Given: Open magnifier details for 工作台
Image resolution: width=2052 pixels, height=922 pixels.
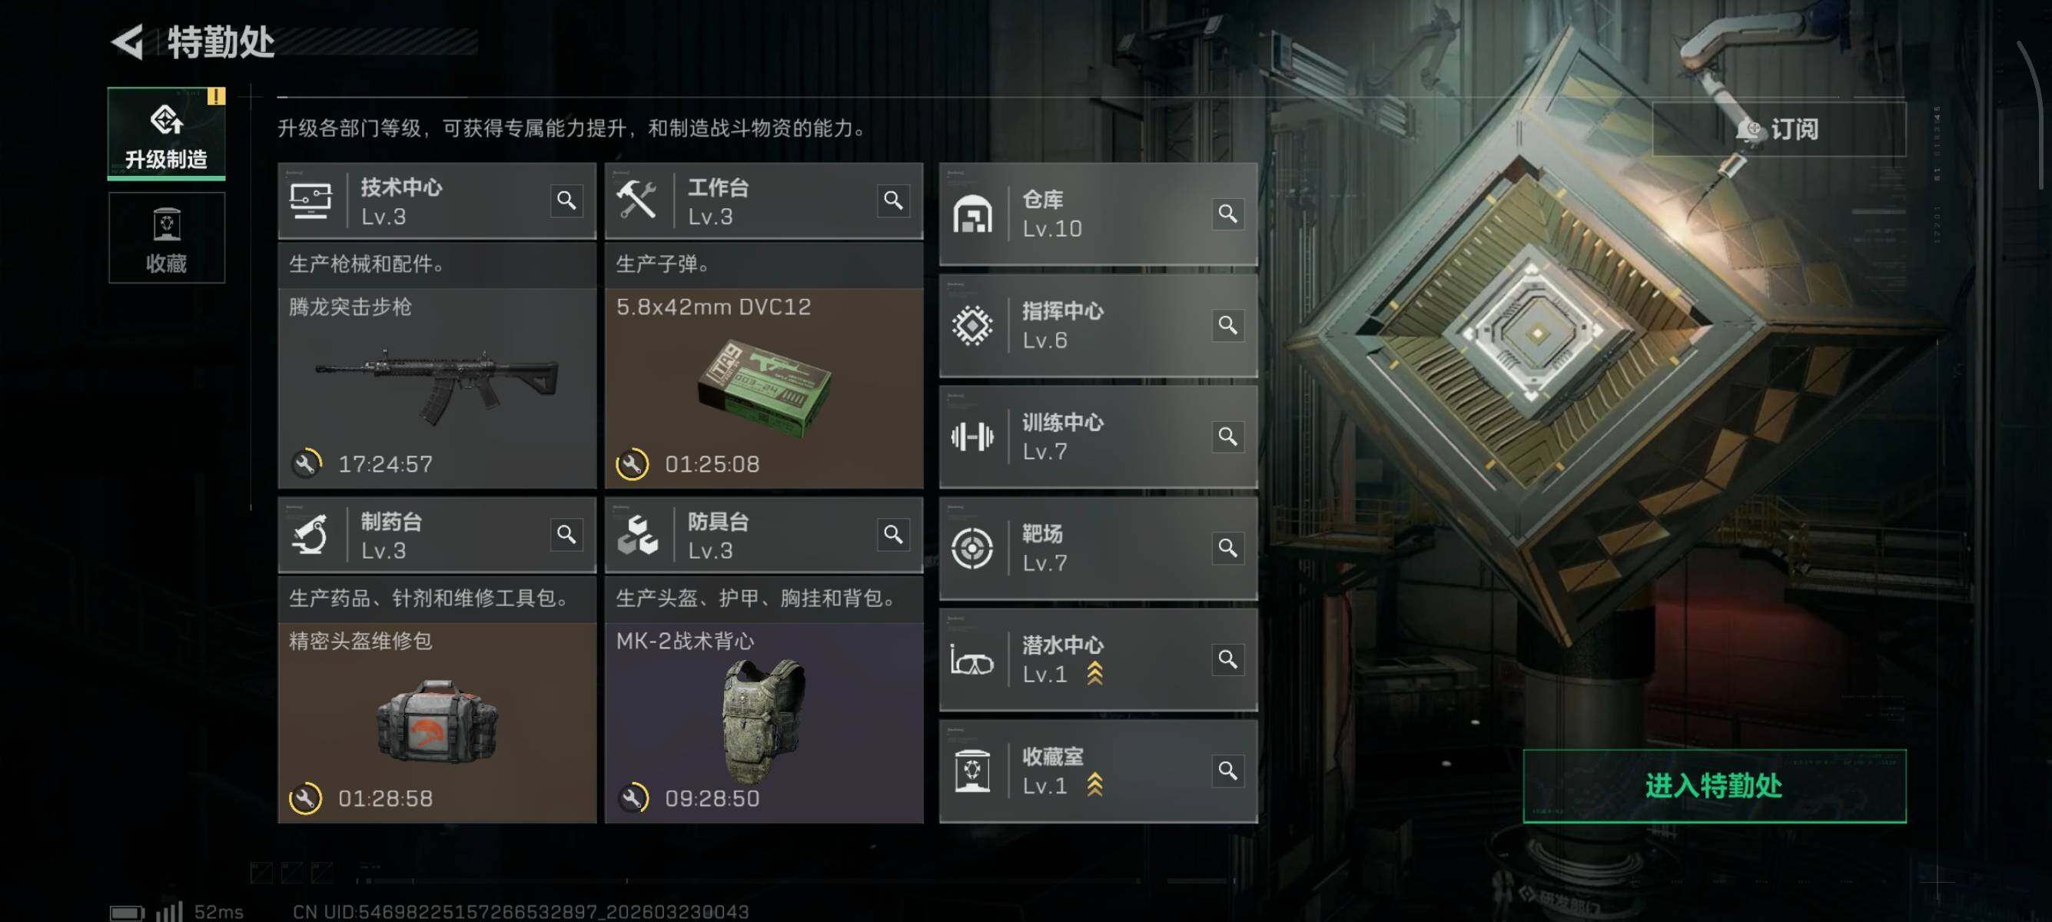Looking at the screenshot, I should click(893, 200).
